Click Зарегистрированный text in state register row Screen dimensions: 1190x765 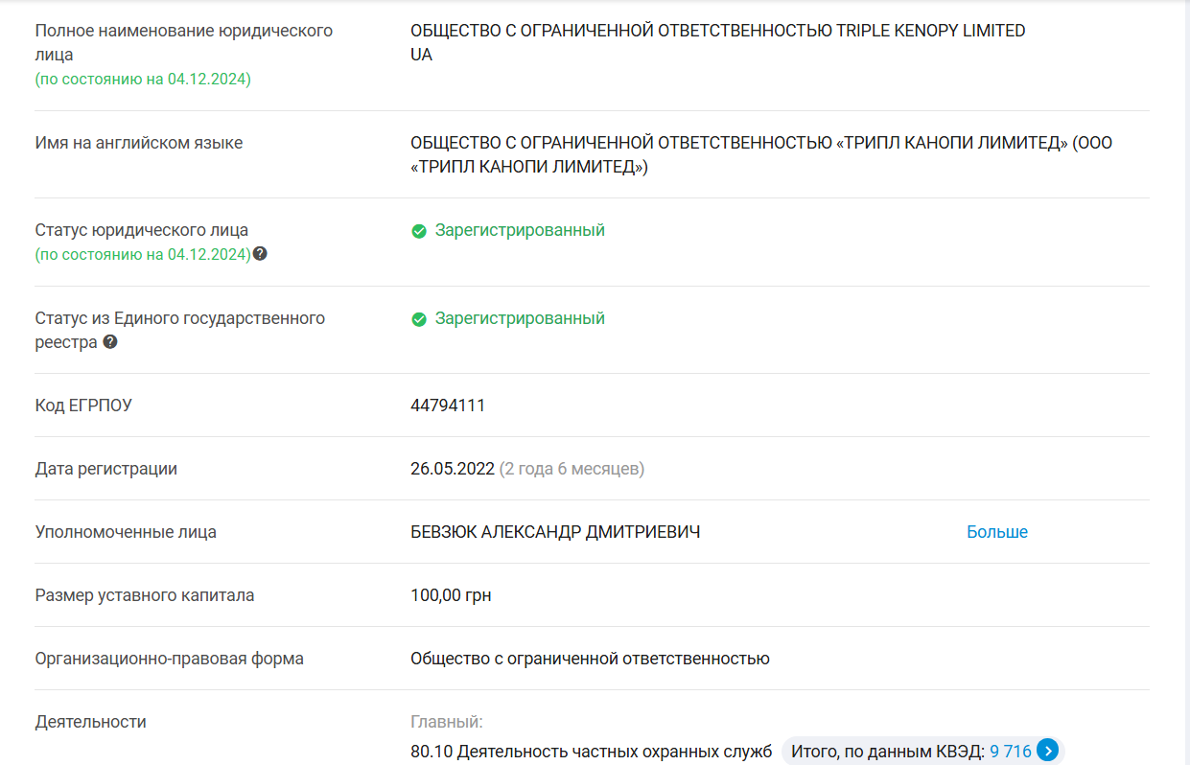click(520, 318)
